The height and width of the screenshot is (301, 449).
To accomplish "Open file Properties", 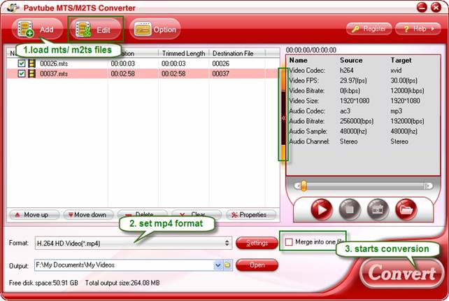I will point(251,215).
